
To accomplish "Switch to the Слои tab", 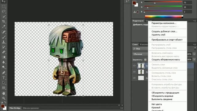I will tap(135, 44).
